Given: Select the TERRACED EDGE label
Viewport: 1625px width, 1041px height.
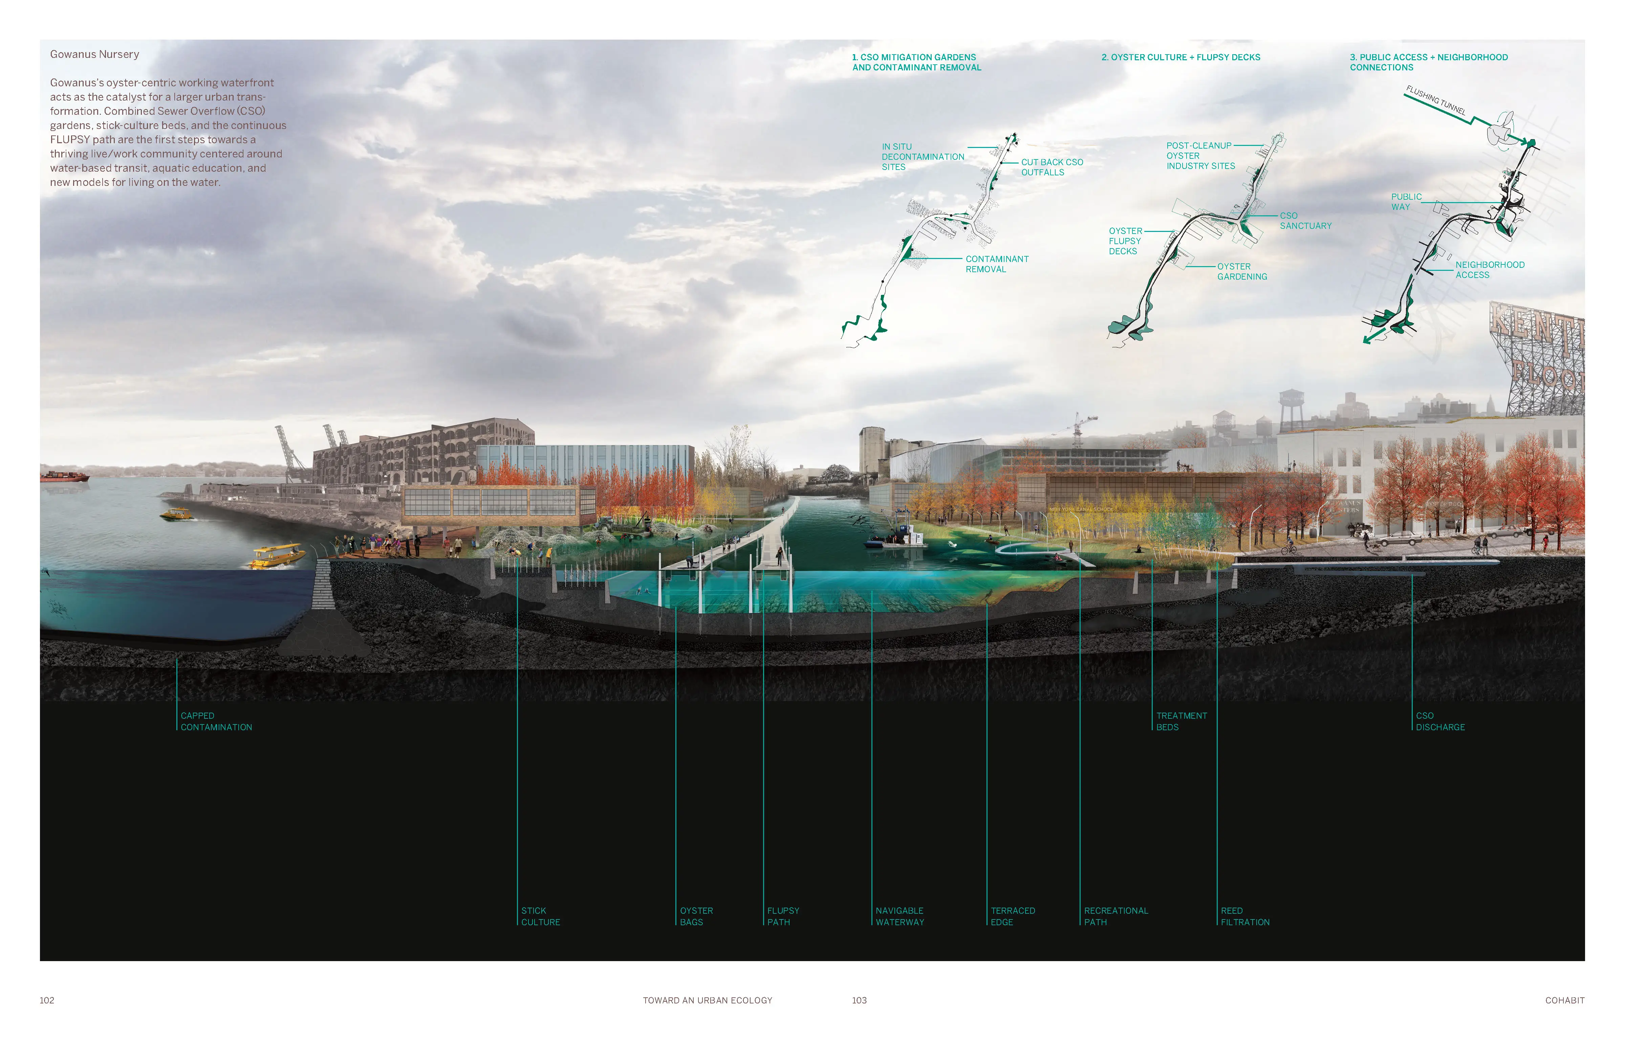Looking at the screenshot, I should tap(1013, 917).
